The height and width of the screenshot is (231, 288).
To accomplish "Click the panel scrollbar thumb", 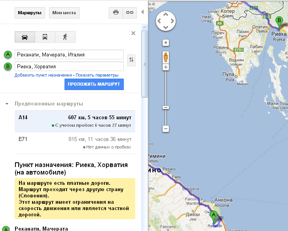I will (145, 64).
